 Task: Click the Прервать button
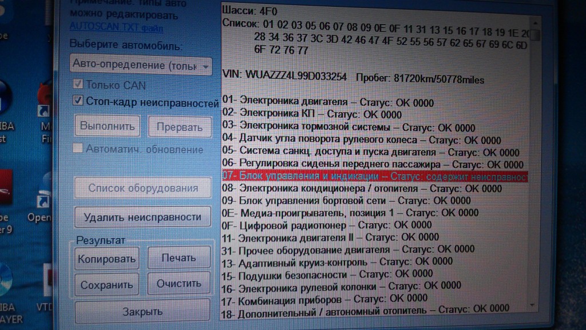tap(180, 127)
